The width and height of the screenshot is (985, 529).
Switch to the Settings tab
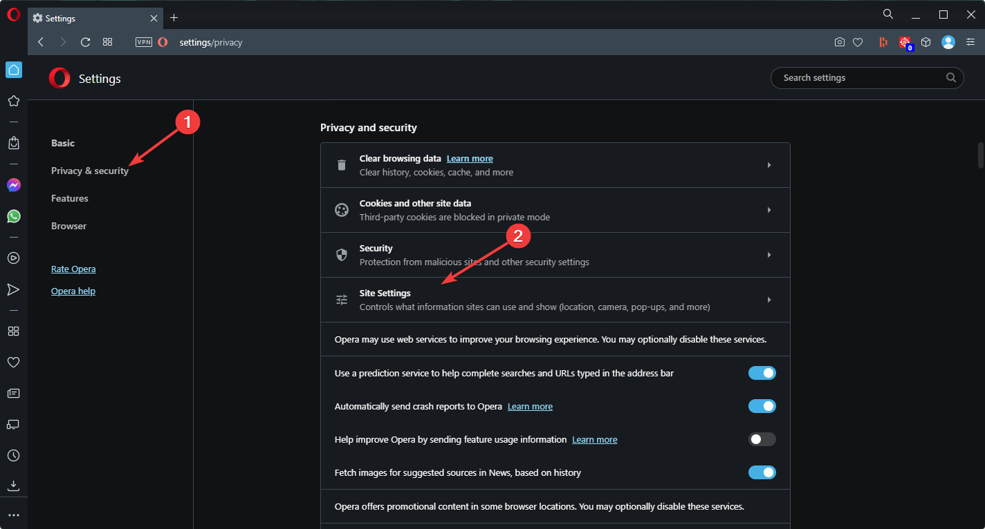95,18
